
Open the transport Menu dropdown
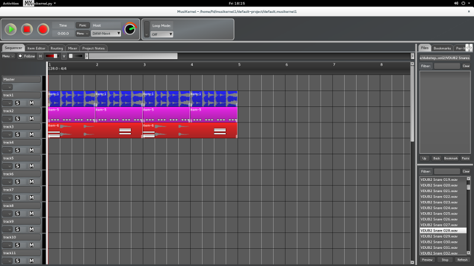[x=82, y=34]
